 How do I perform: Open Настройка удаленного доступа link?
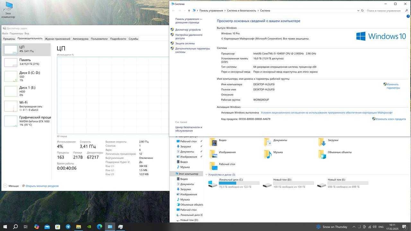(x=188, y=37)
